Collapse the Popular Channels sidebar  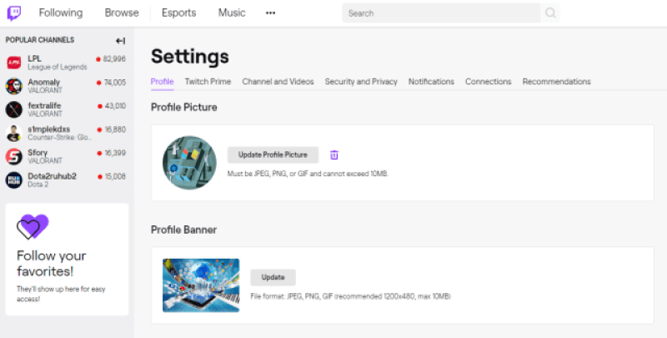(120, 41)
